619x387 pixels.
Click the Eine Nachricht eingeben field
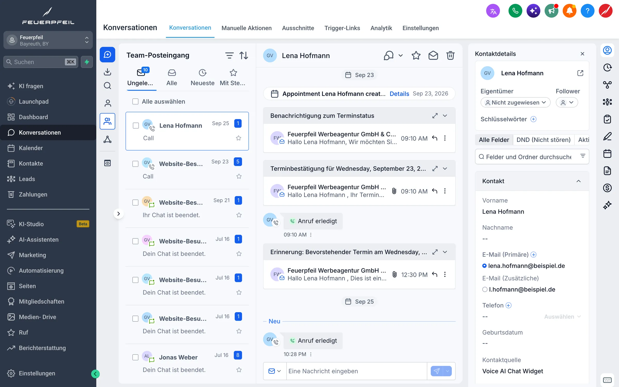pyautogui.click(x=356, y=371)
